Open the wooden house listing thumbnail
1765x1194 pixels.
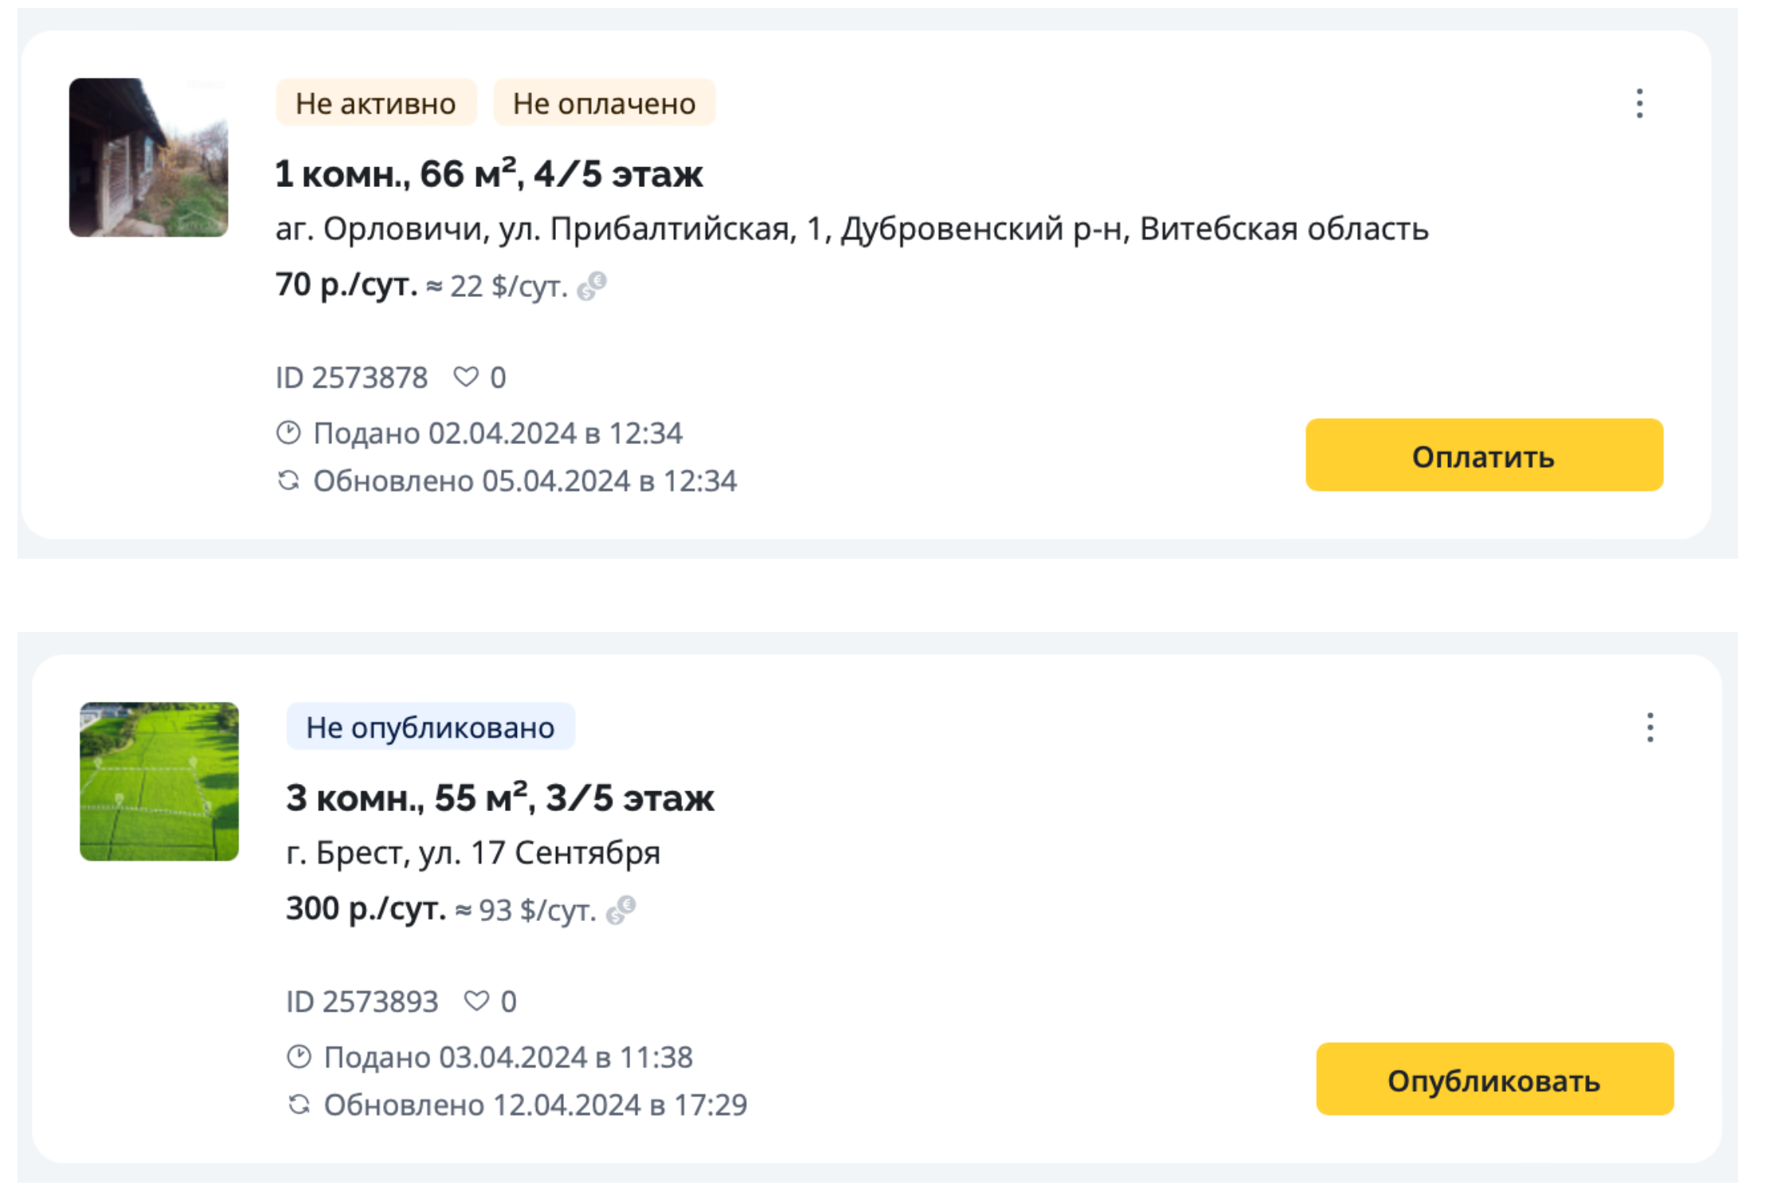point(148,158)
